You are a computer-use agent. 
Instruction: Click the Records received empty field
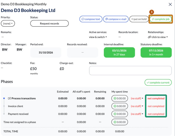coord(83,52)
